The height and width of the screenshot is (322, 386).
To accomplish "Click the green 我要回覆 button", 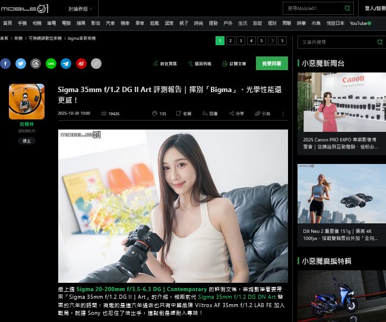I will (x=271, y=64).
